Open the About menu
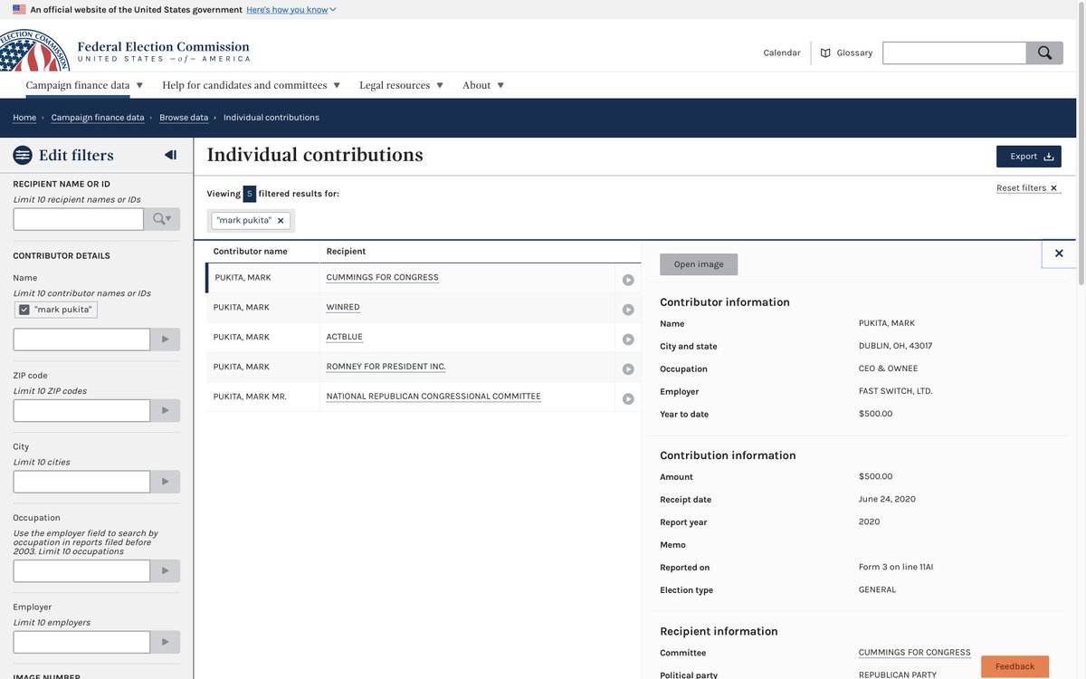The width and height of the screenshot is (1086, 679). [x=483, y=85]
